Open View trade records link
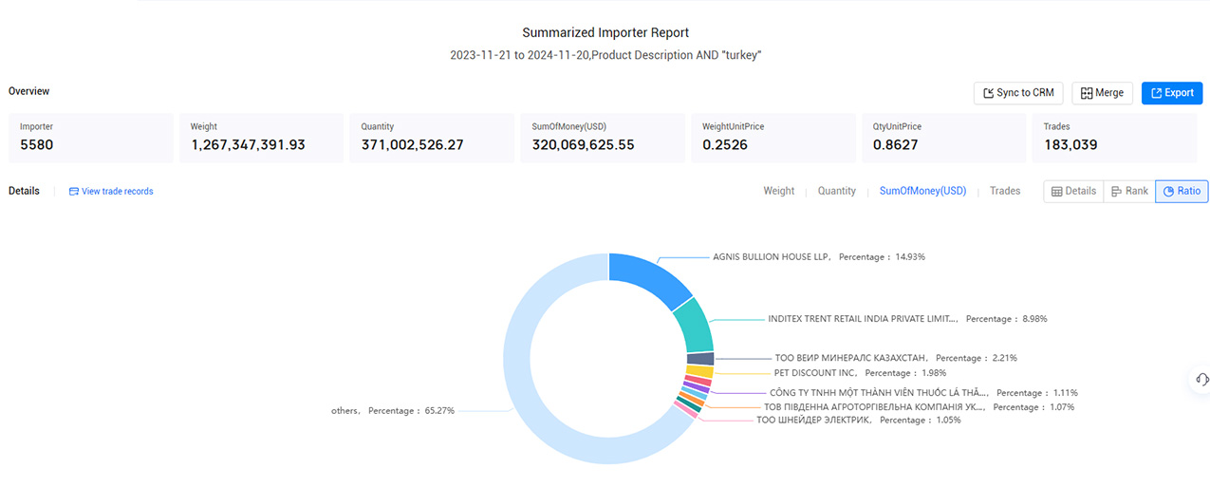This screenshot has width=1210, height=487. point(111,192)
